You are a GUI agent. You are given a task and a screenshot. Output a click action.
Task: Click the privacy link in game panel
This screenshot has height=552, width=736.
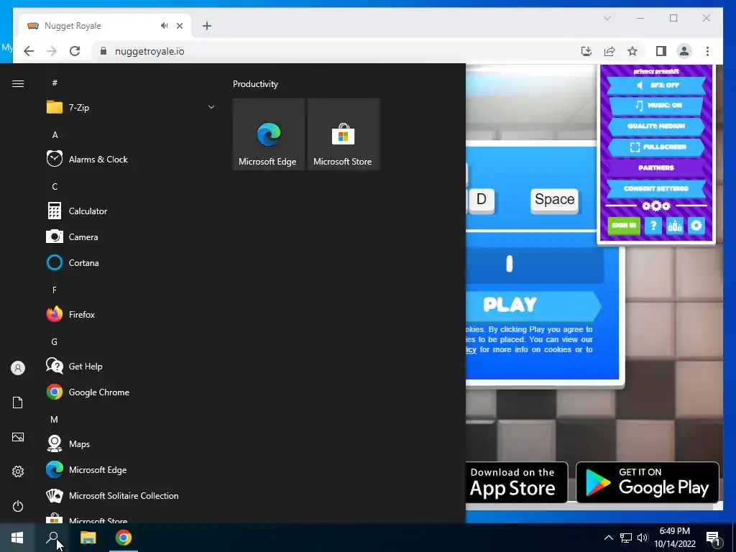click(643, 71)
